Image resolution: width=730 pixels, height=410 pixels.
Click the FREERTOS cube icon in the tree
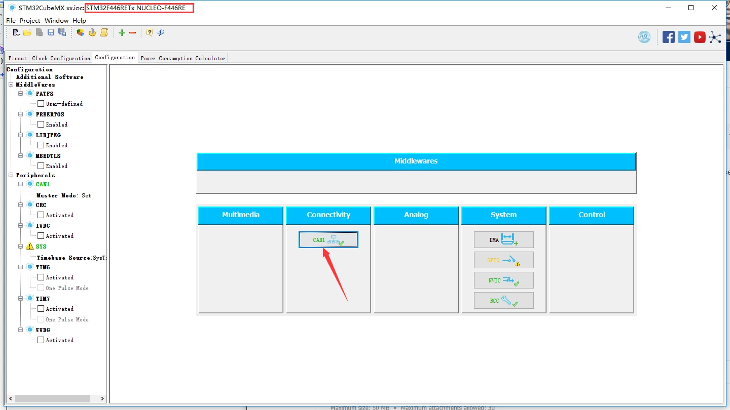pyautogui.click(x=30, y=114)
